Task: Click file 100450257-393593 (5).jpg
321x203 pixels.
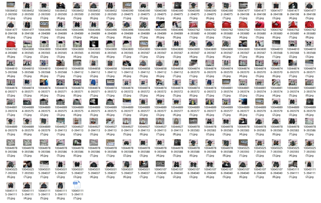Action: click(x=310, y=142)
